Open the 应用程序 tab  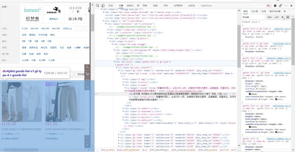tap(178, 6)
